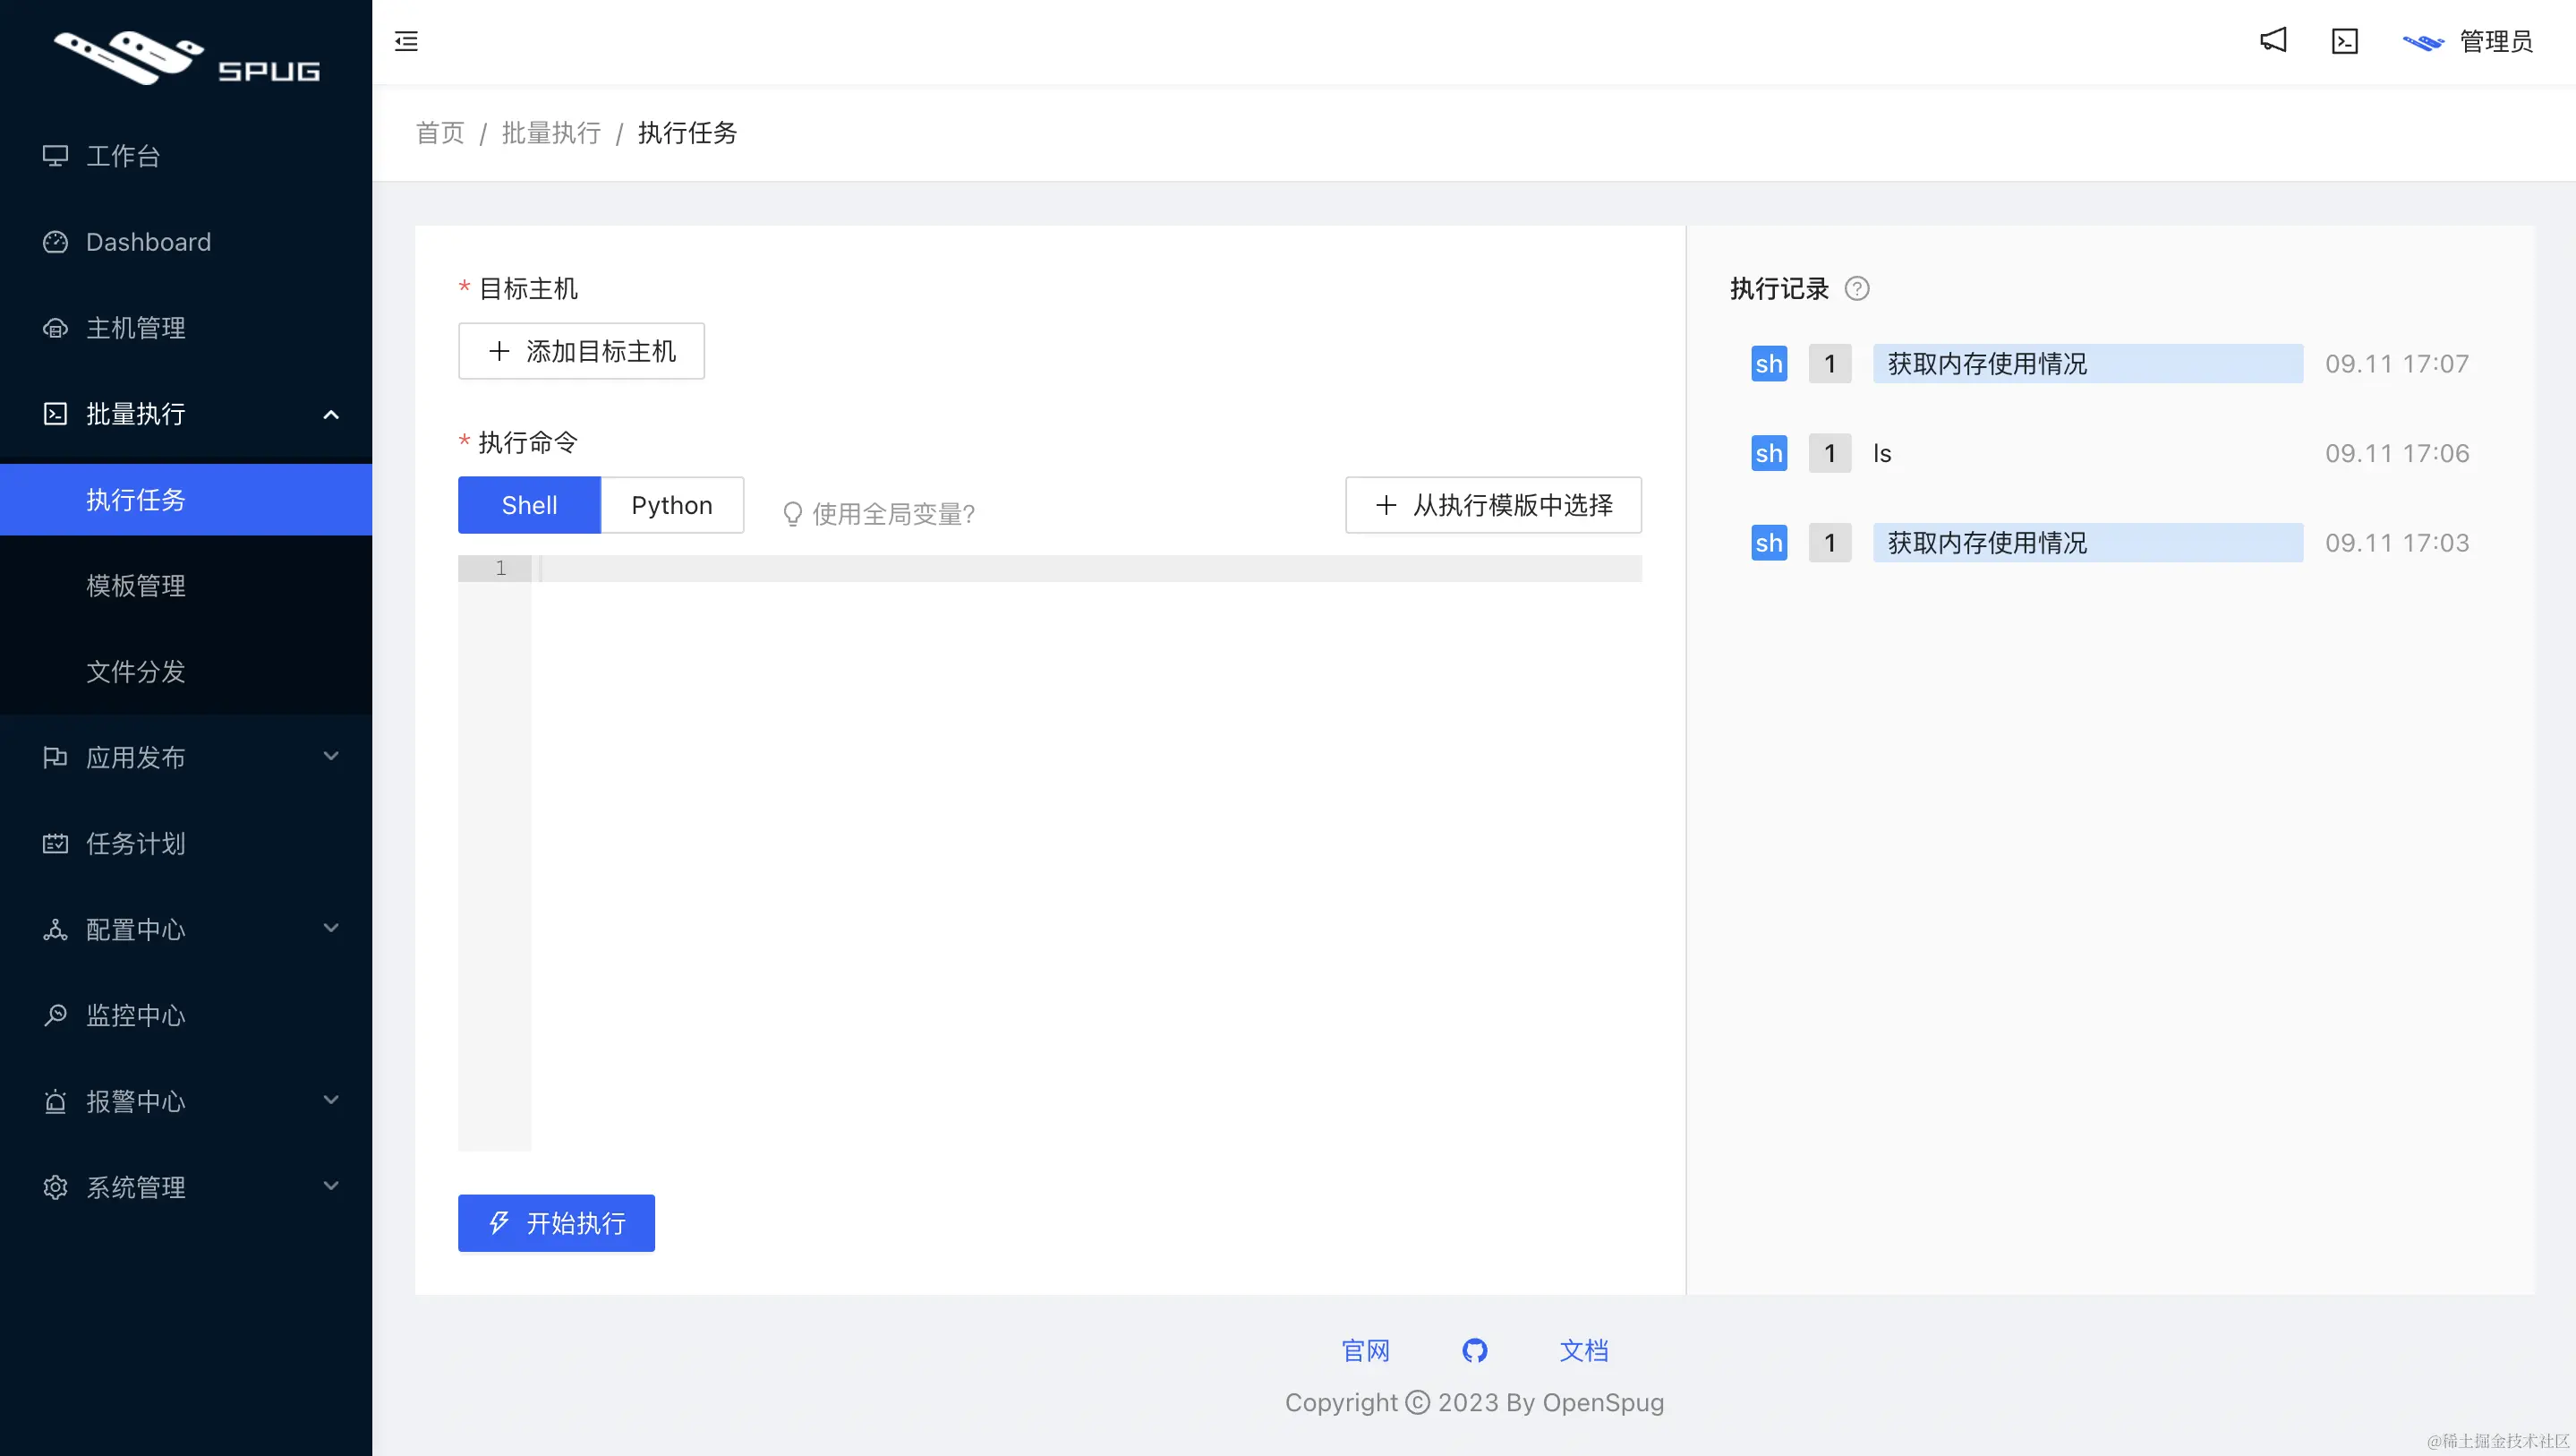This screenshot has height=1456, width=2576.
Task: Click into line 1 of the command editor
Action: point(1085,569)
